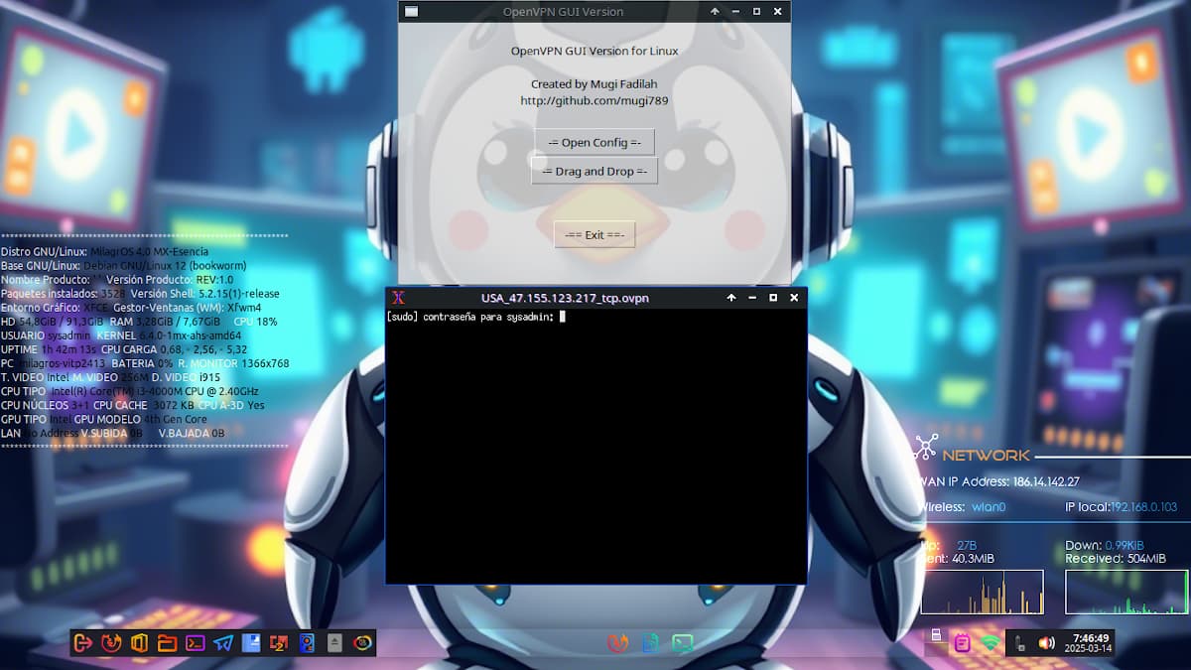Click the Wi-Fi icon in the system tray
1191x670 pixels.
(x=990, y=642)
